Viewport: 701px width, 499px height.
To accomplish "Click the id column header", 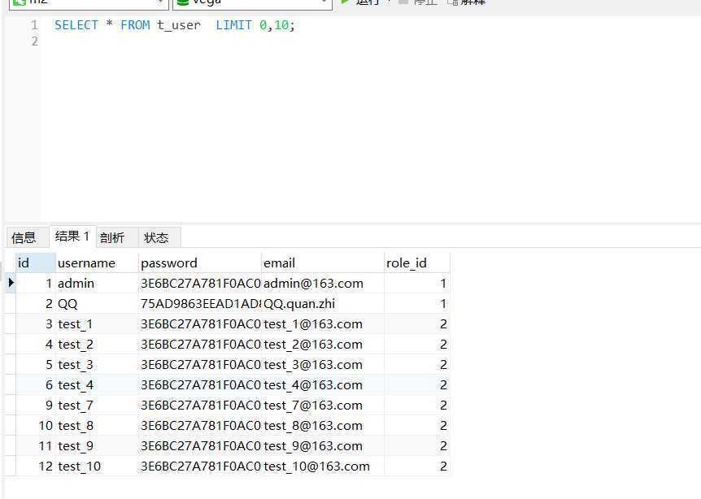I will [x=36, y=263].
